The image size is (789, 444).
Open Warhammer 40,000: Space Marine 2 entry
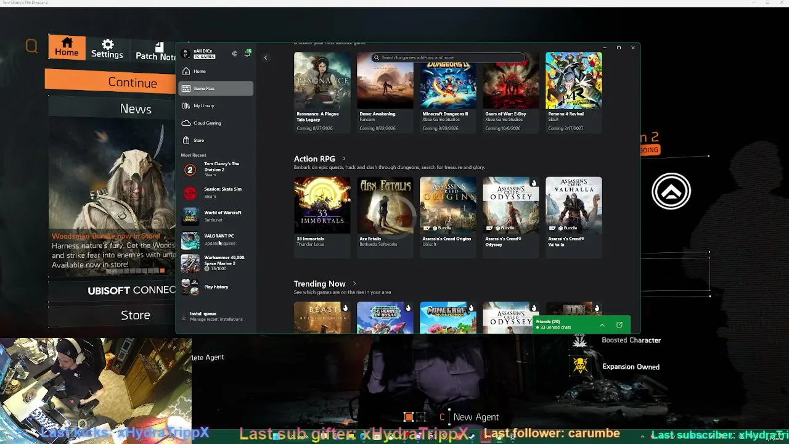216,263
